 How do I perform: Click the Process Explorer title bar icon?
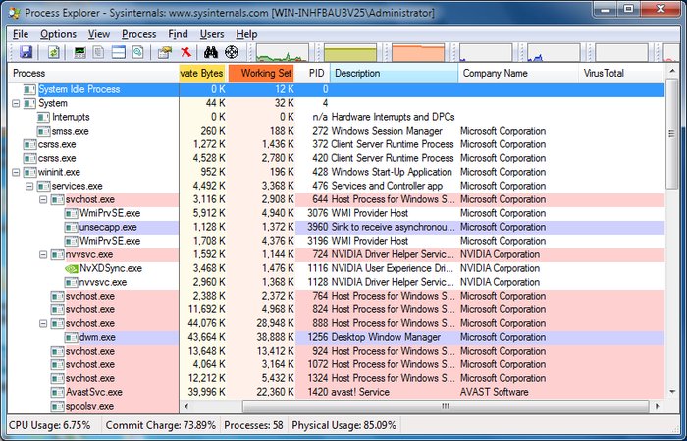(x=14, y=13)
